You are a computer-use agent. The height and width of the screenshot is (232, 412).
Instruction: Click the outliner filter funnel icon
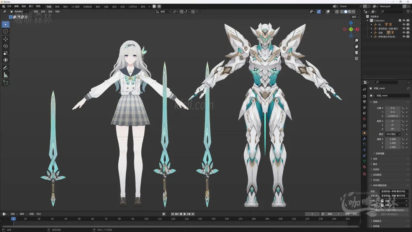(408, 12)
